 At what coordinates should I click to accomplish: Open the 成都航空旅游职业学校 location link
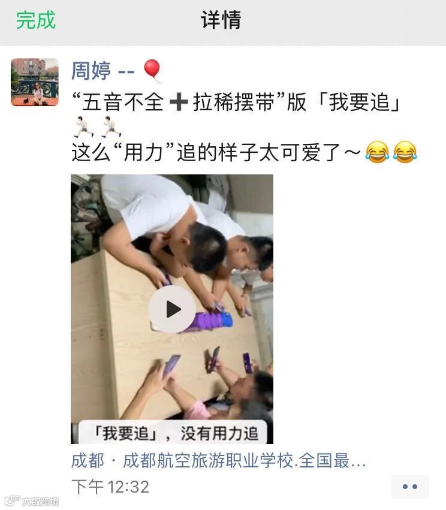(x=218, y=461)
